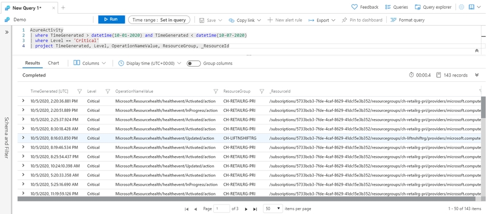
Task: Expand row at 2:20:36.881 PM
Action: [x=23, y=100]
